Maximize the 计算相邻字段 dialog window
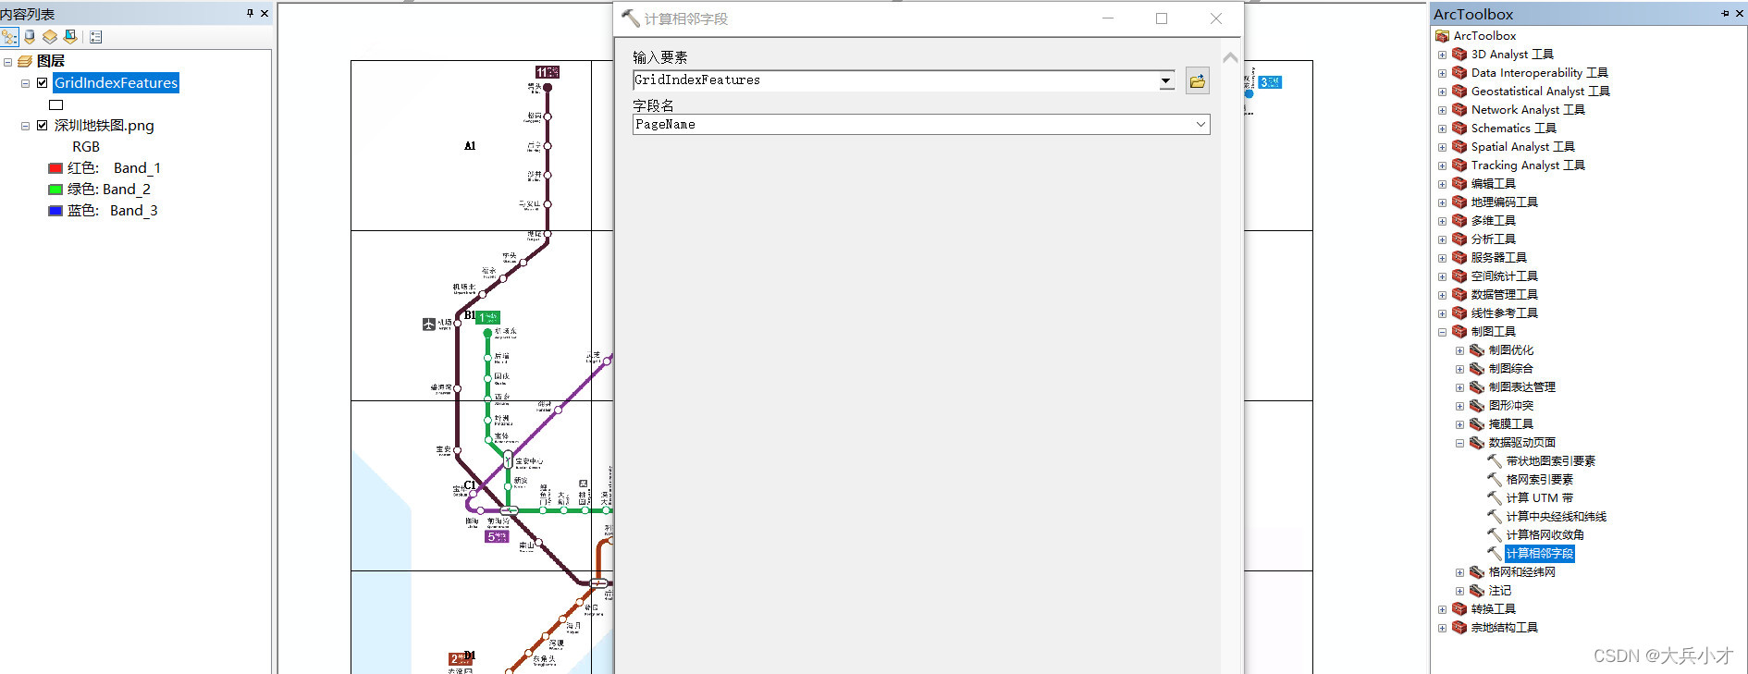 [x=1162, y=18]
